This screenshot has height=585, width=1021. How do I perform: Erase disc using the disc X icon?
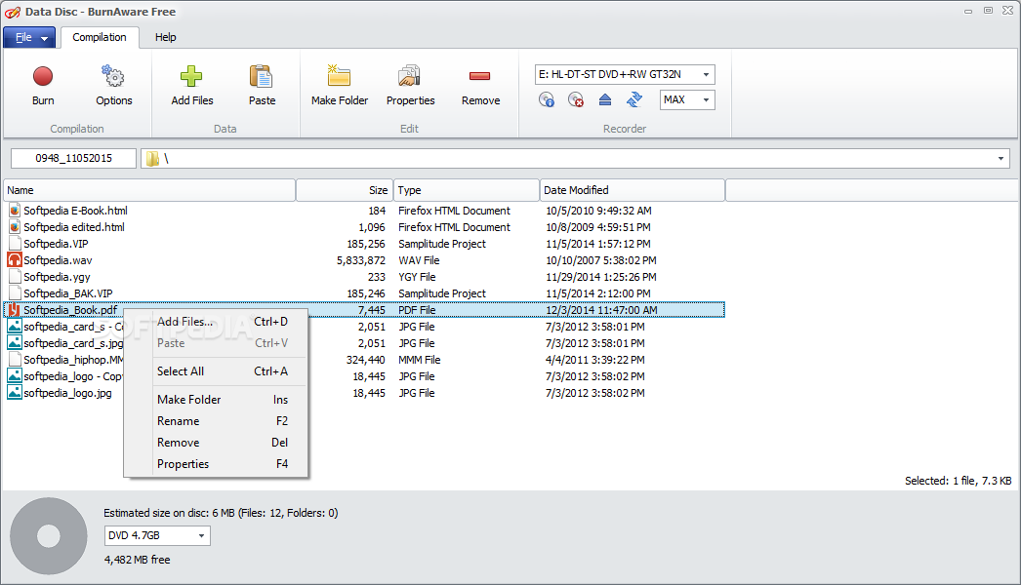pyautogui.click(x=576, y=99)
